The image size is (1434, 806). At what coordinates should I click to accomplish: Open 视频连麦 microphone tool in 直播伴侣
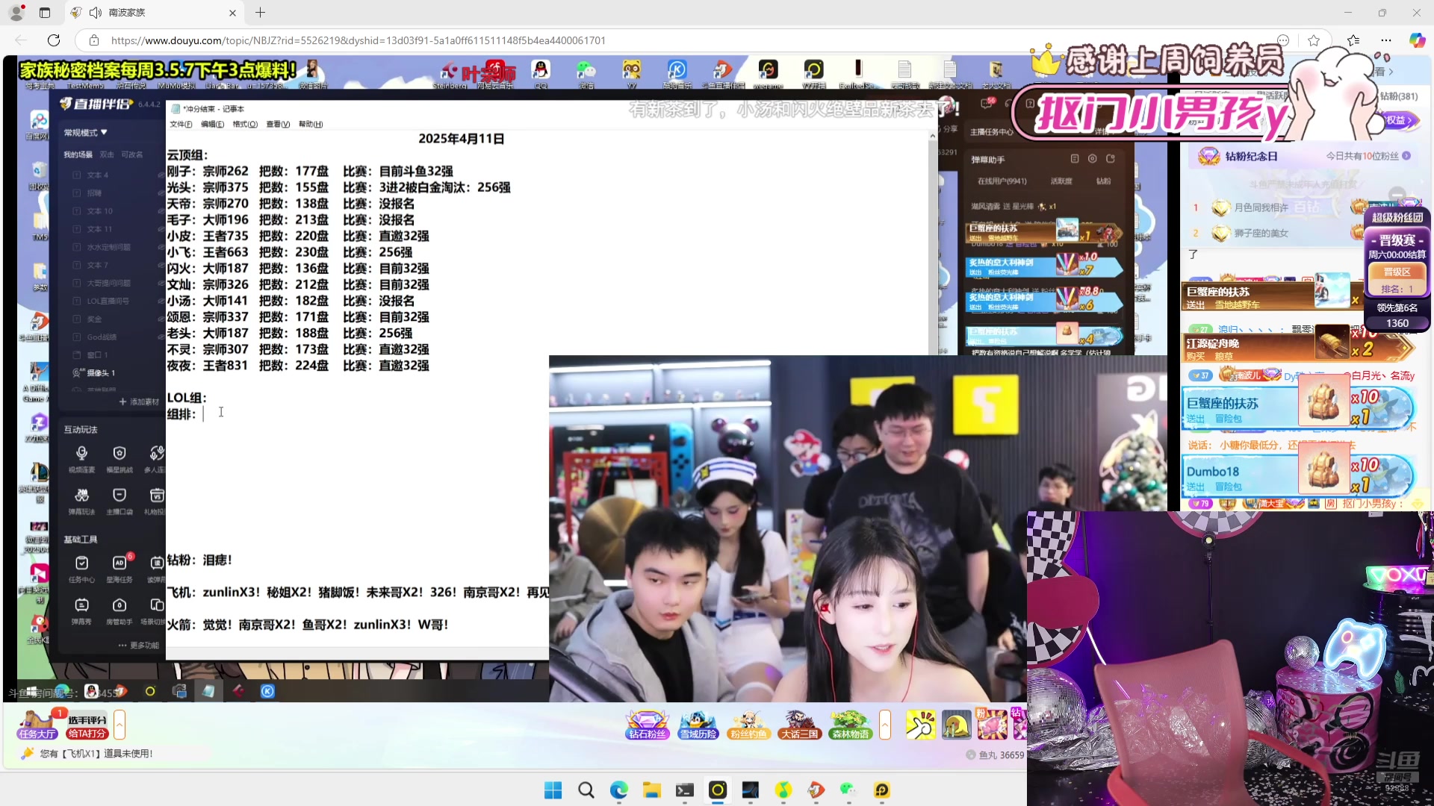(x=81, y=458)
